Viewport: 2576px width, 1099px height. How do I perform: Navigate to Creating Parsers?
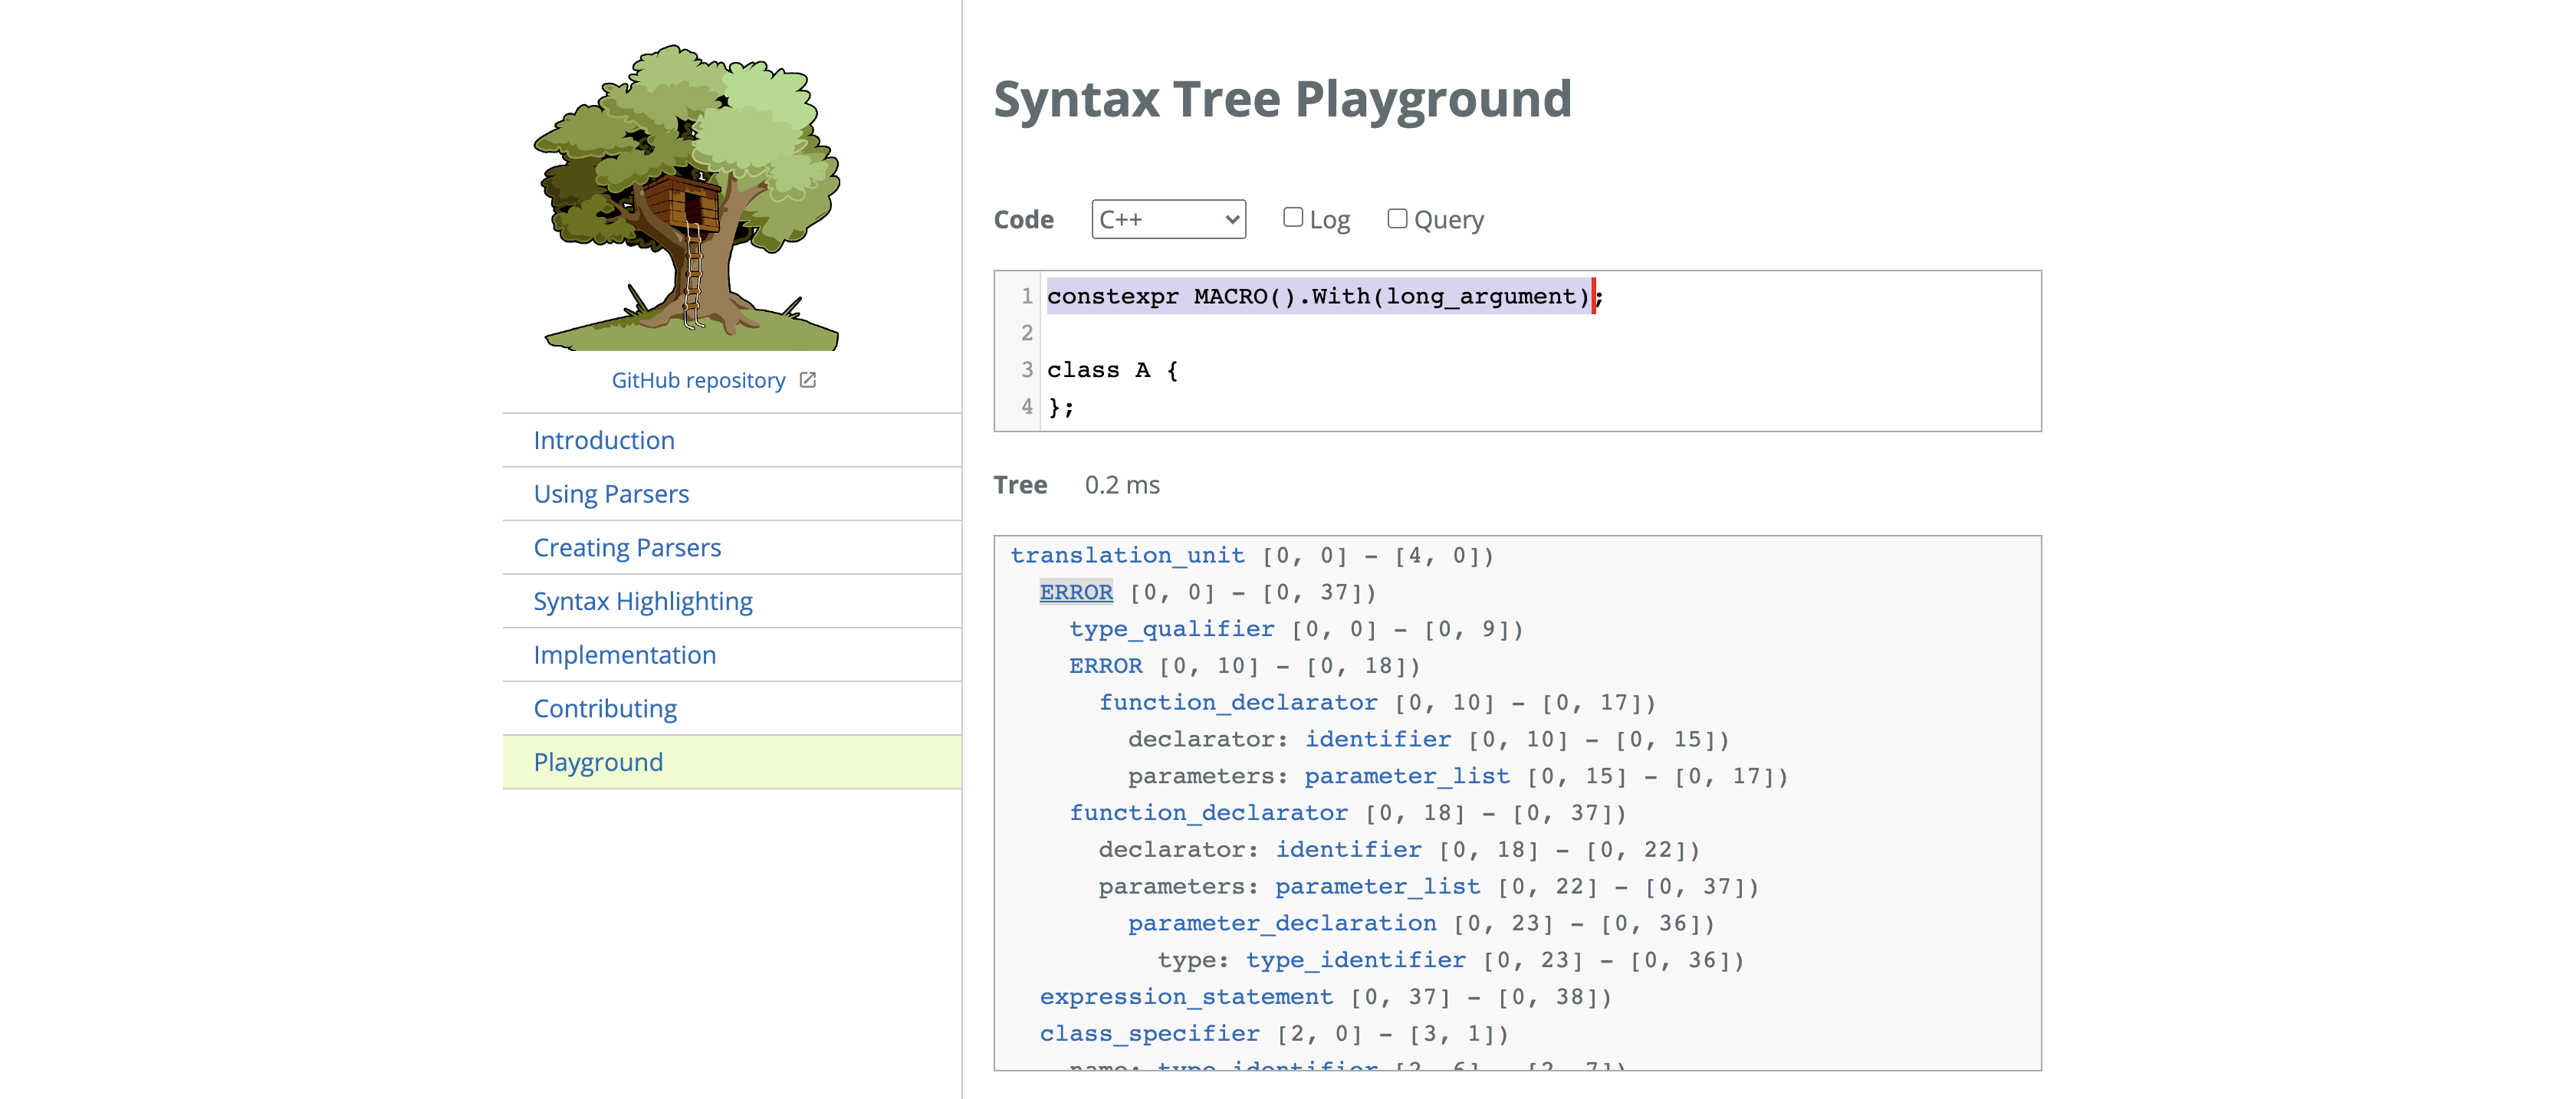coord(626,548)
